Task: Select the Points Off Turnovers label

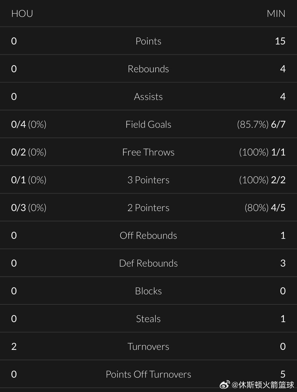Action: pos(148,374)
